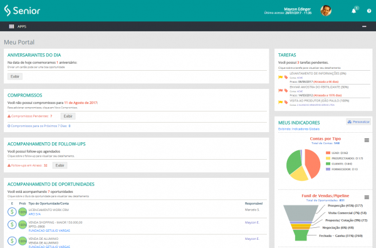
Task: Click Exibir next to Compromissos Pendentes
Action: coord(68,116)
